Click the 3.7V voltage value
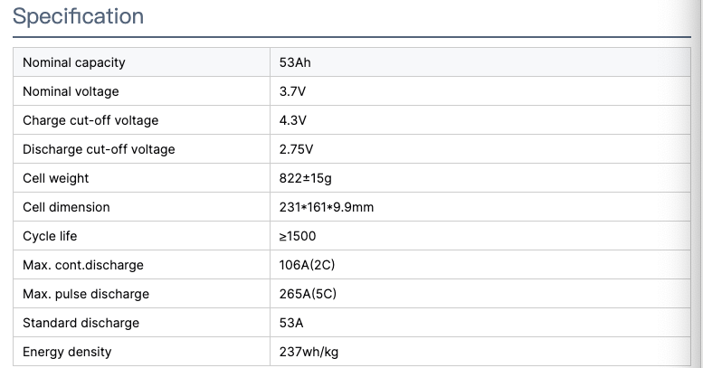 point(292,91)
